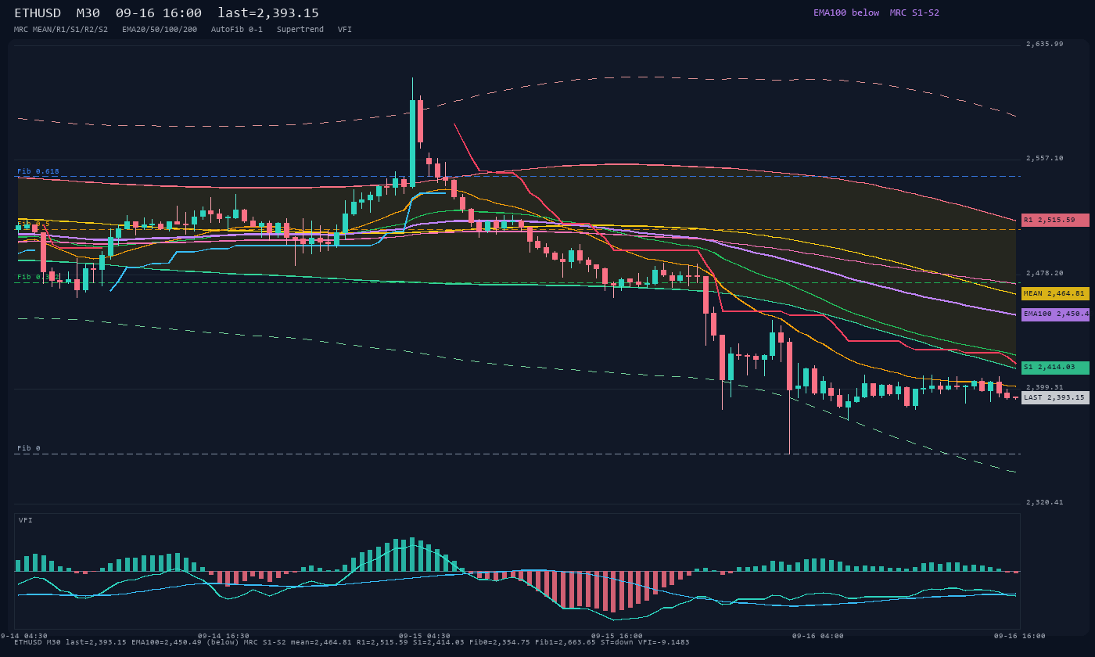Click the MEAN 2,464.81 price tag
Viewport: 1095px width, 657px height.
tap(1055, 294)
